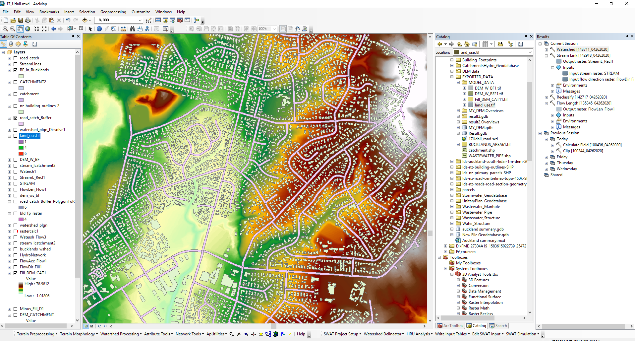Collapse the MODEL_DATA folder in Catalog
This screenshot has width=635, height=341.
click(x=458, y=83)
